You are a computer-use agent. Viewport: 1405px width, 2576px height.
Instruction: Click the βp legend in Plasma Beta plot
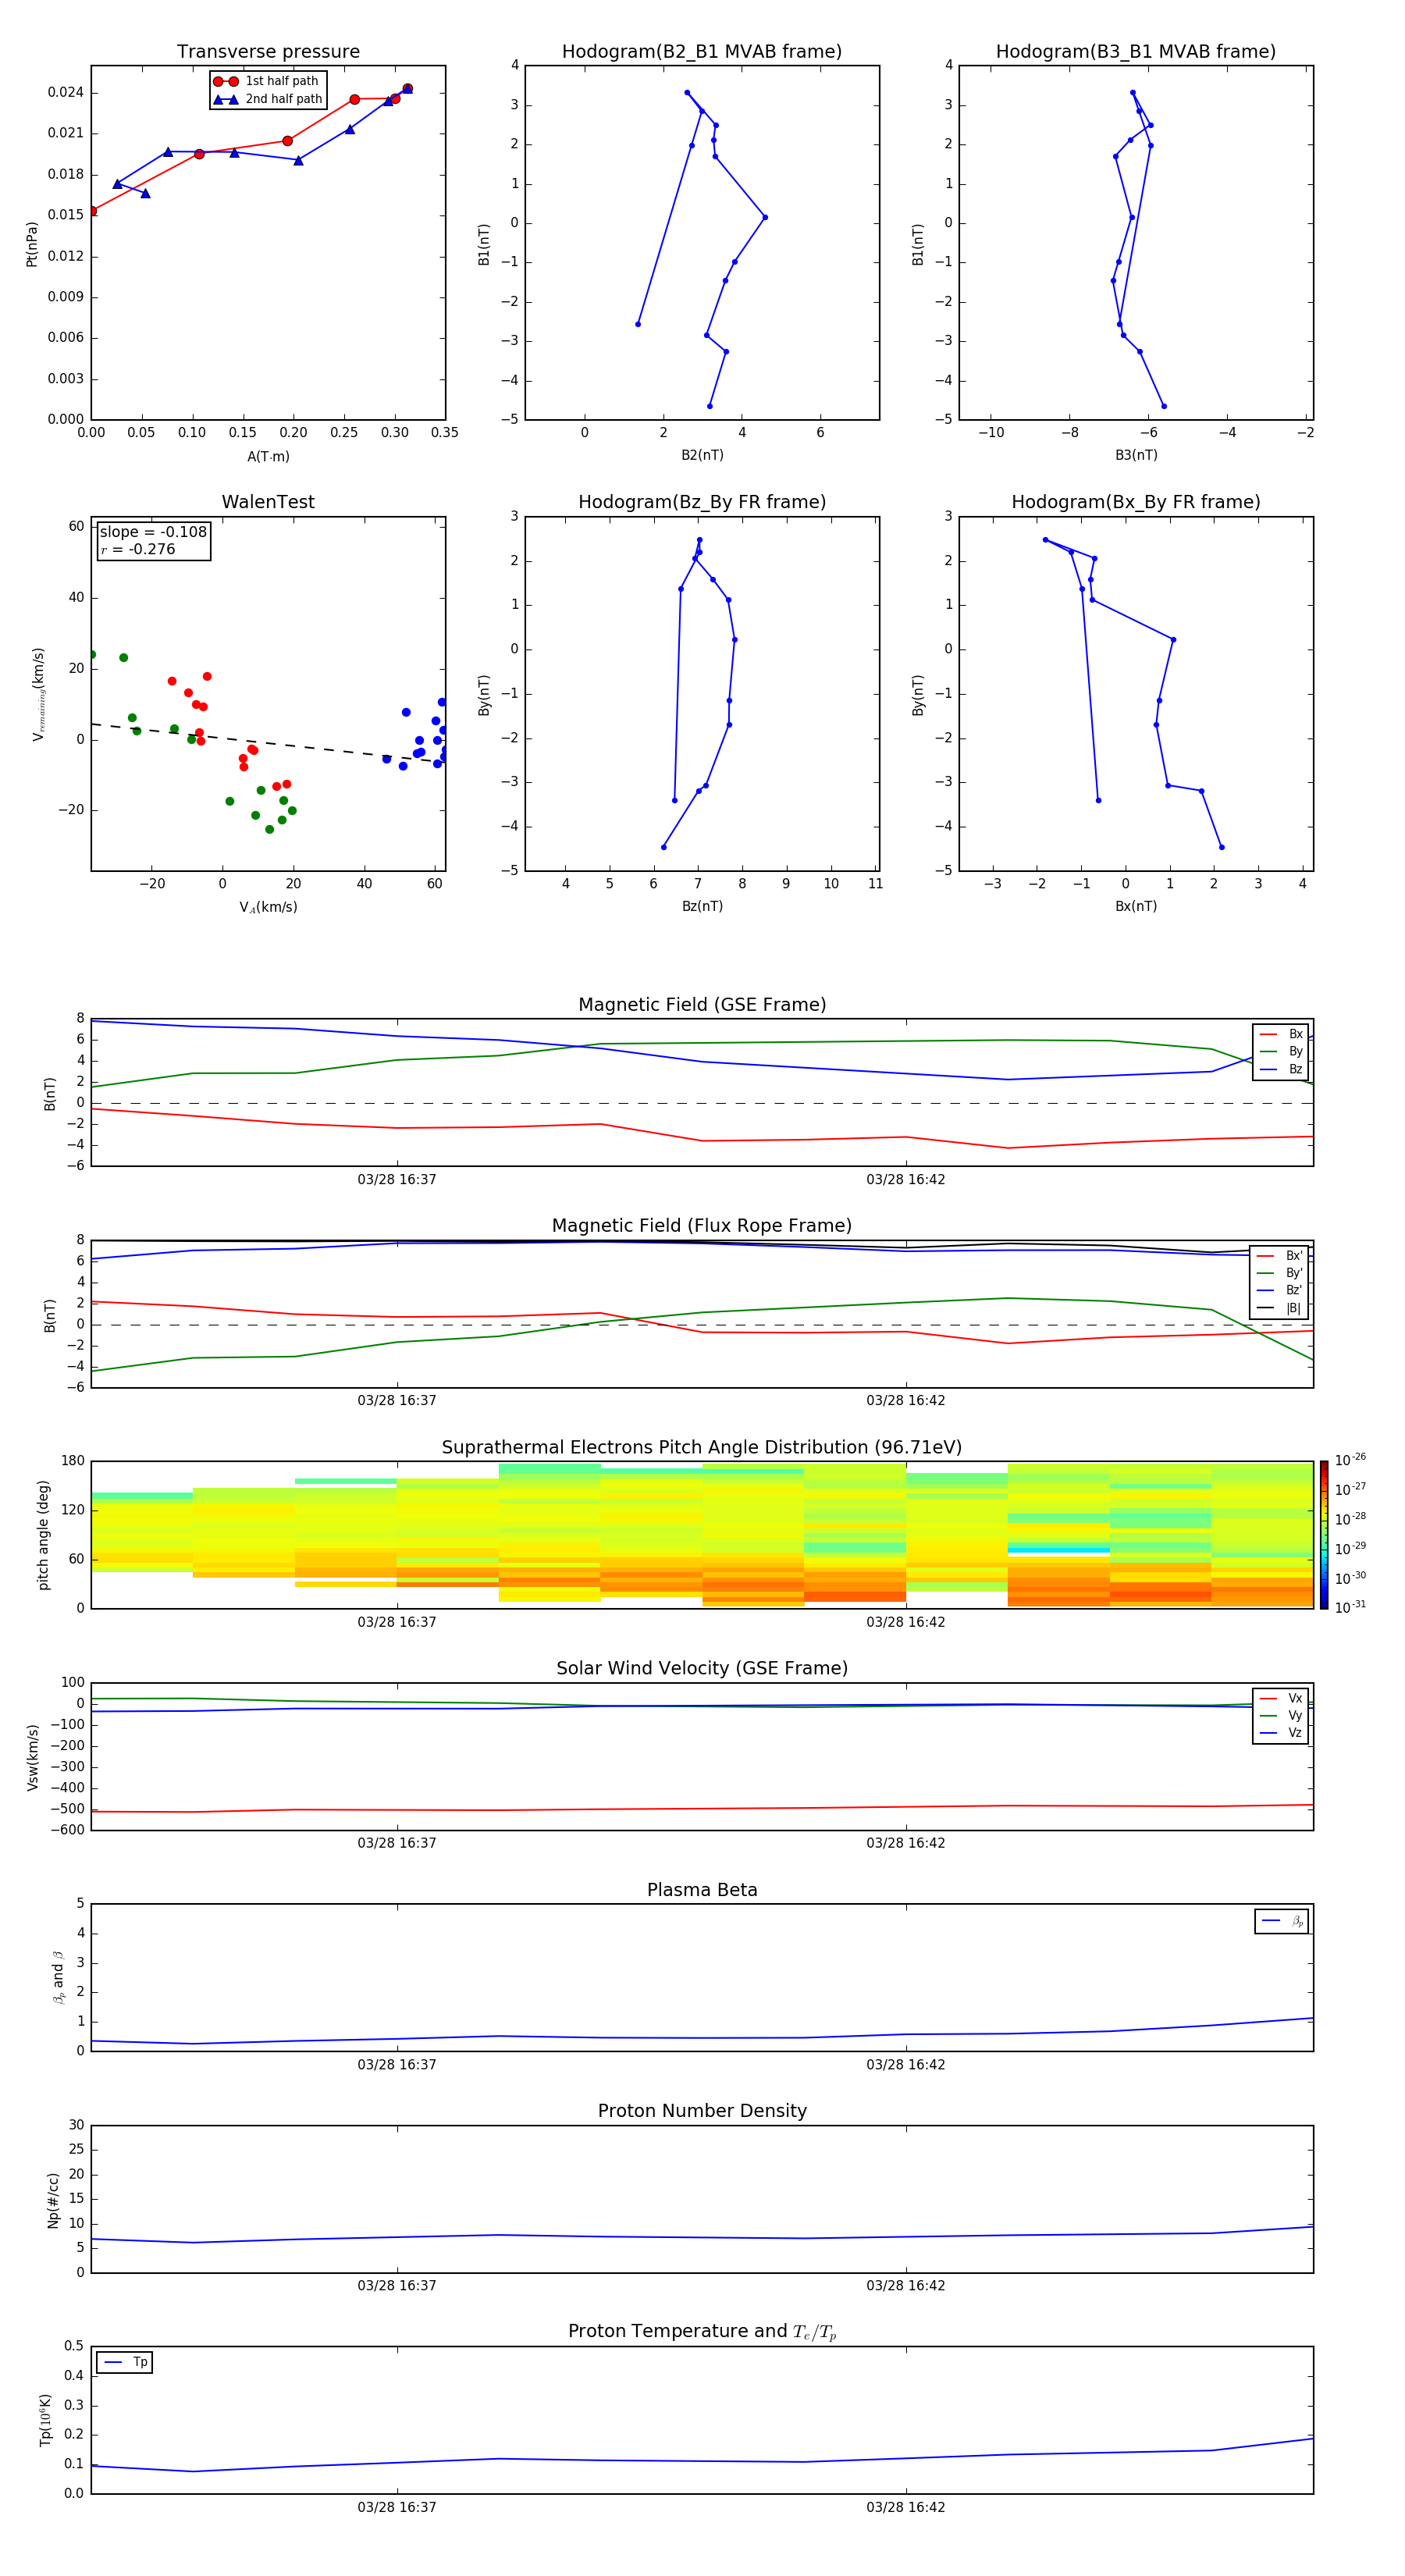1282,1921
